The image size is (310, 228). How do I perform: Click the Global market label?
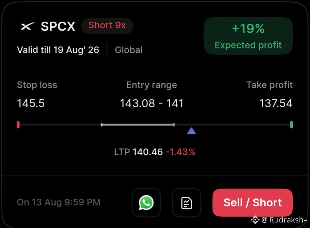[129, 50]
